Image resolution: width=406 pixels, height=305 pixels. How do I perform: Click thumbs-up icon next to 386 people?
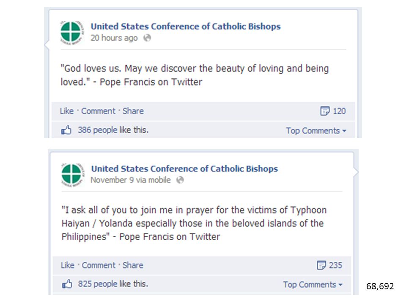[66, 130]
